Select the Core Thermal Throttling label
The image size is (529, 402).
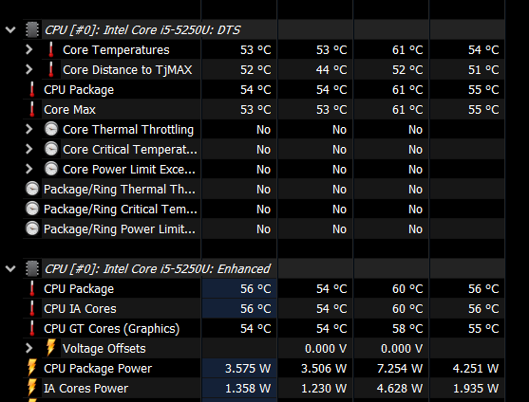pos(128,129)
